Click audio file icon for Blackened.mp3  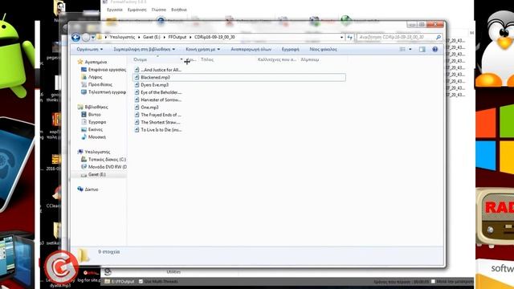tap(137, 77)
